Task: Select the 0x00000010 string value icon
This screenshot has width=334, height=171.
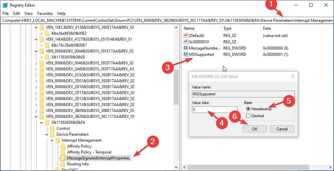Action: pos(186,42)
